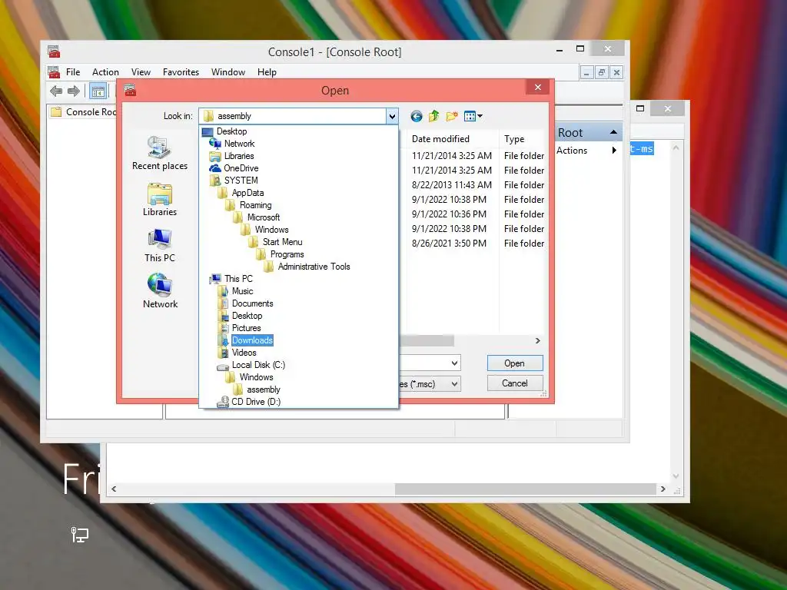Choose highlighted Downloads entry
Viewport: 787px width, 590px height.
[252, 340]
